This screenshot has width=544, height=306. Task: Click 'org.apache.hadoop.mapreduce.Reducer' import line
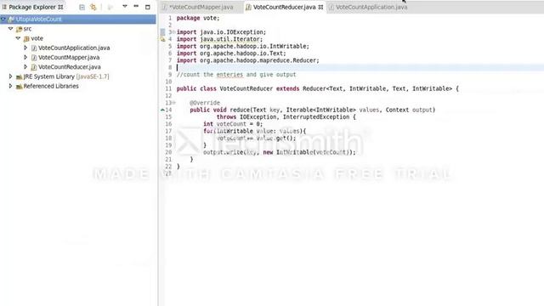[247, 60]
